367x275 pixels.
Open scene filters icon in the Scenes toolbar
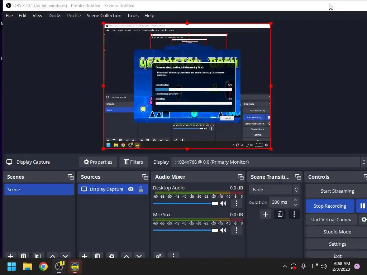[x=38, y=256]
